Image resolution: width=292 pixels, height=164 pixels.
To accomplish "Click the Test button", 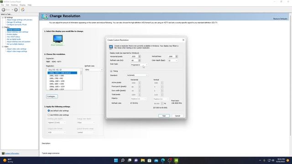I will 164,116.
